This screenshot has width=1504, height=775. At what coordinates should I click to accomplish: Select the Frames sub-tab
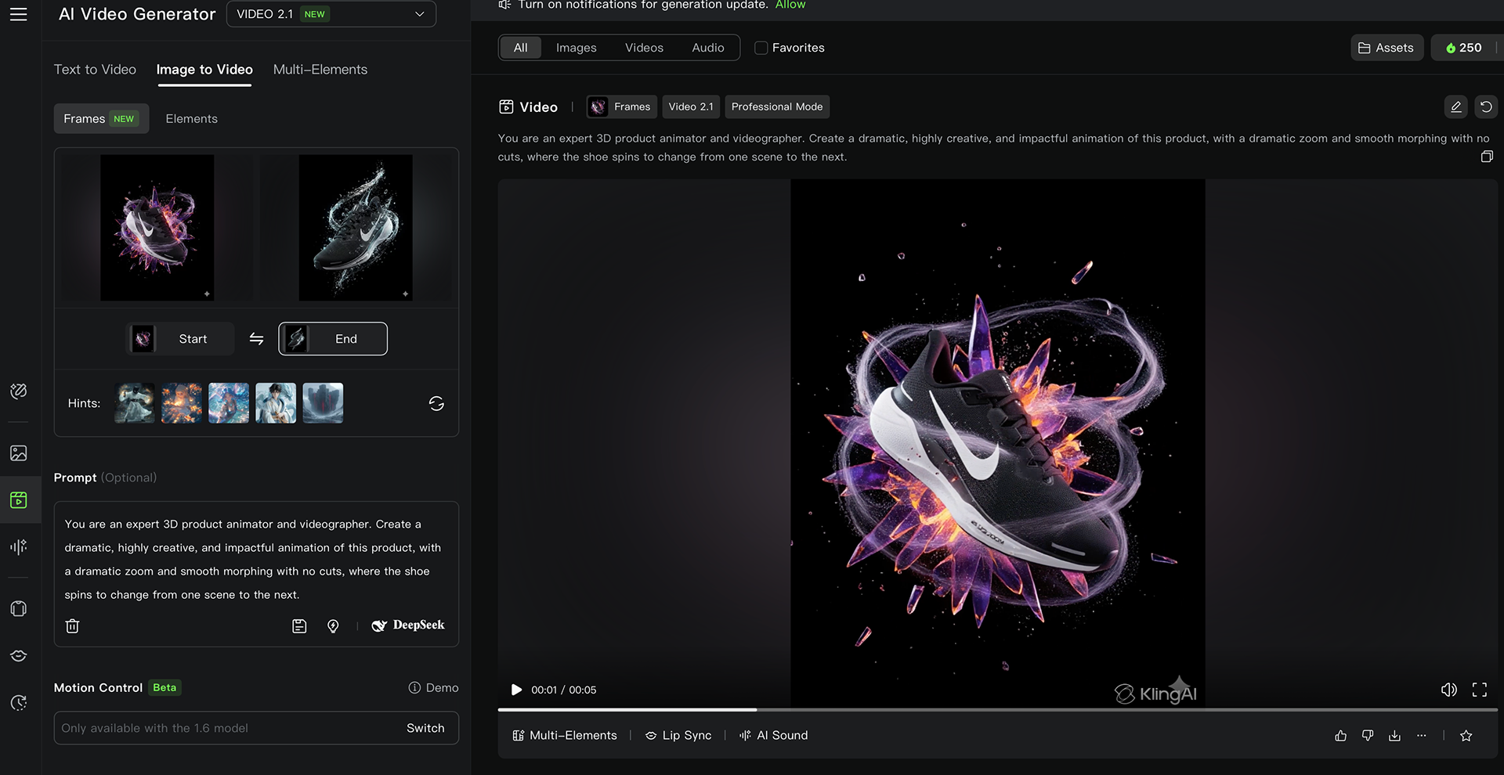(x=101, y=119)
